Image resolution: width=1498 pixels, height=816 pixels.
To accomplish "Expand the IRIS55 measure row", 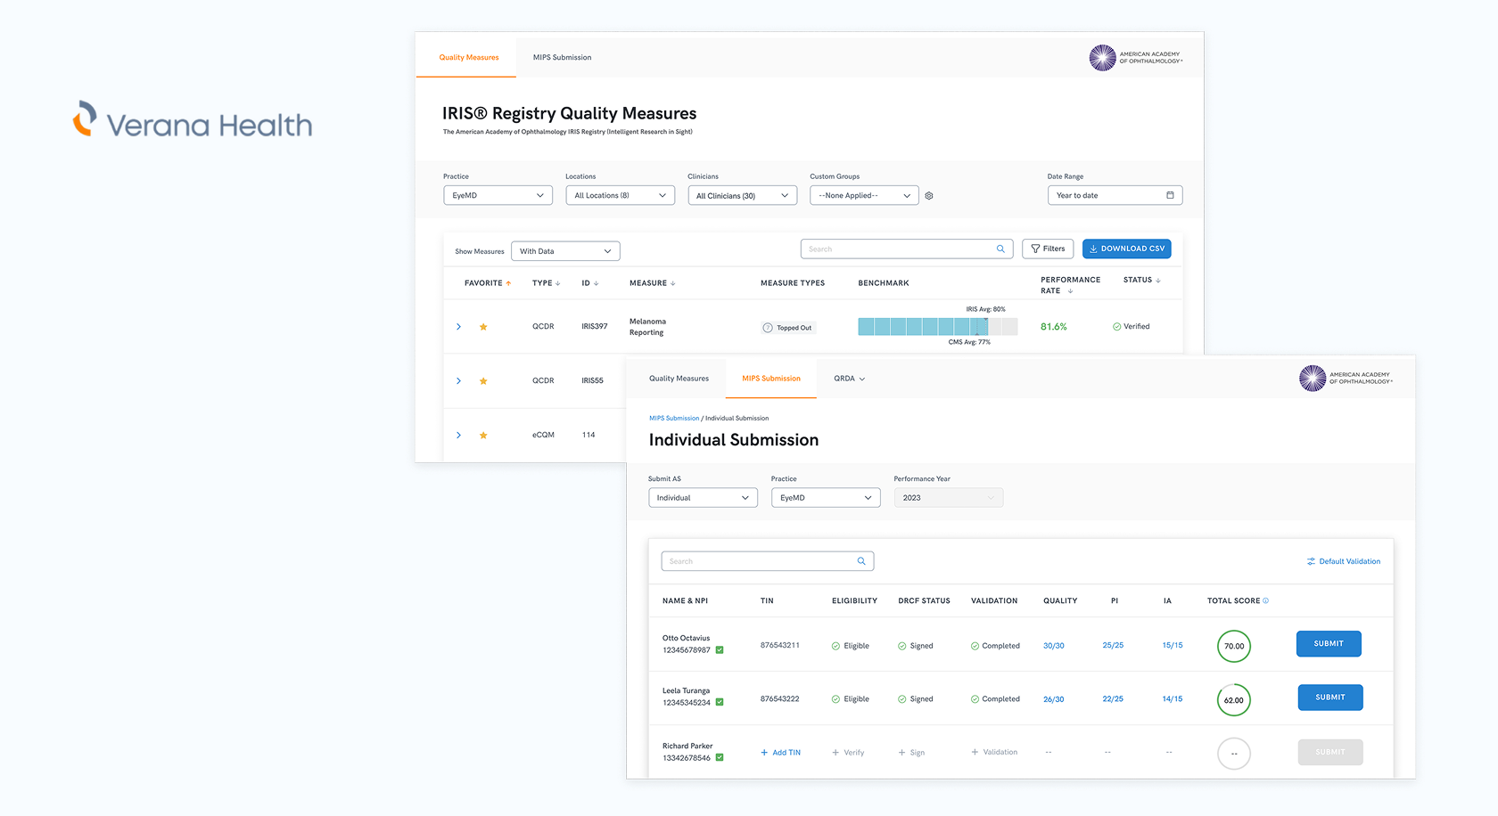I will pyautogui.click(x=458, y=381).
